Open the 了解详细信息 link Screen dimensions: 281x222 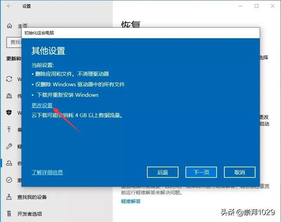click(47, 172)
